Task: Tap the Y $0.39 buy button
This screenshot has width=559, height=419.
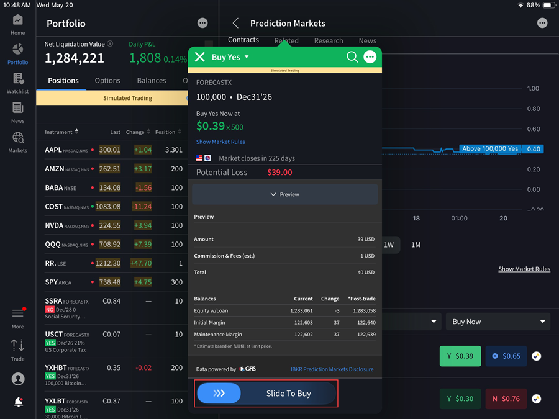Action: pyautogui.click(x=460, y=356)
